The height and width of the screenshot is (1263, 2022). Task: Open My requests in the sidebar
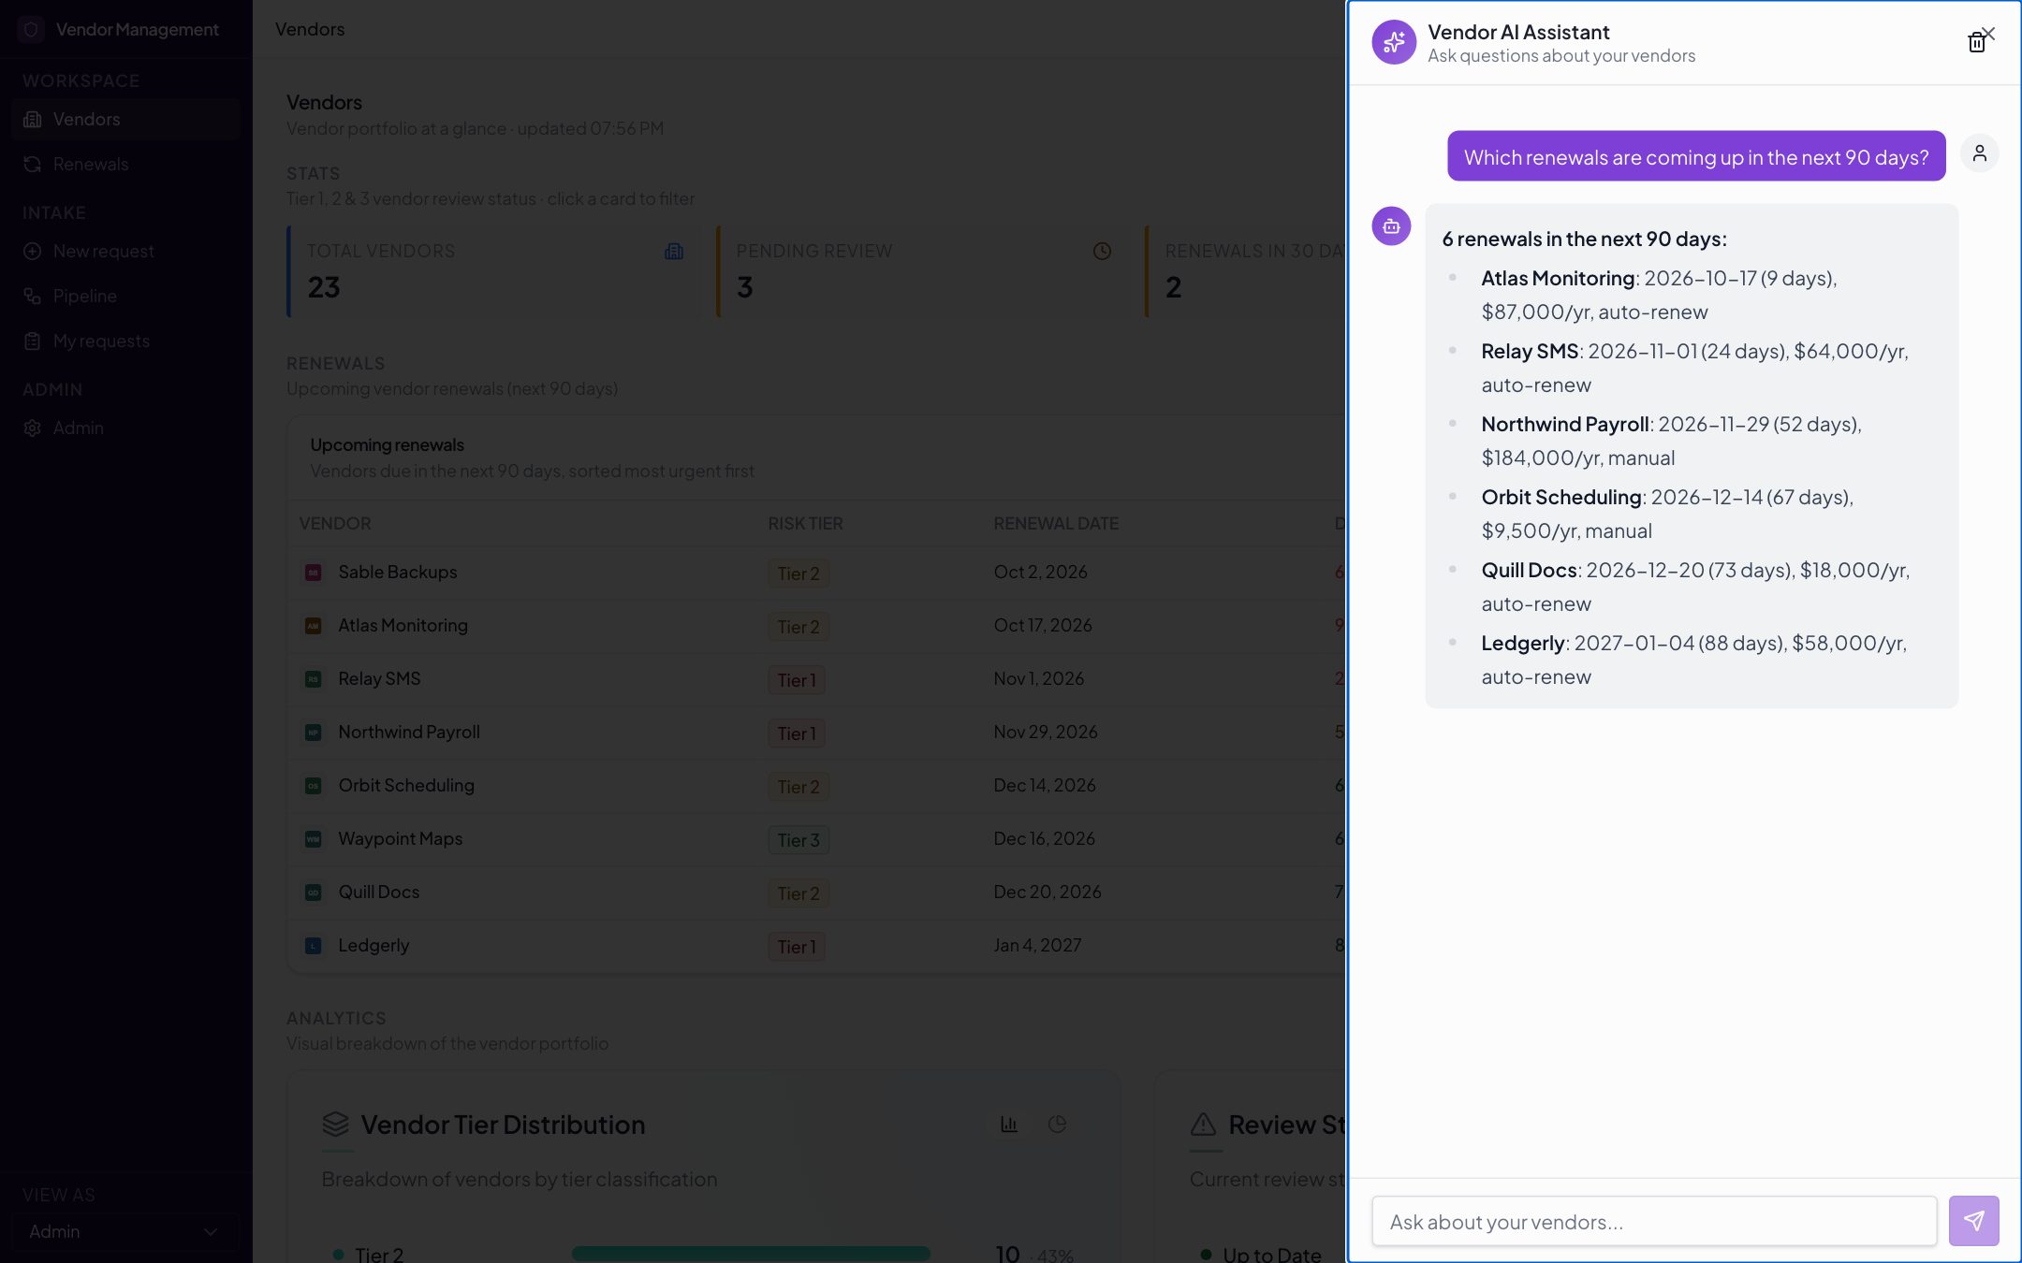click(125, 341)
